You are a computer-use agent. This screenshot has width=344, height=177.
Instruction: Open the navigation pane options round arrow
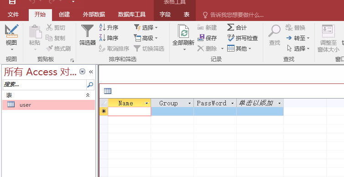(x=82, y=72)
